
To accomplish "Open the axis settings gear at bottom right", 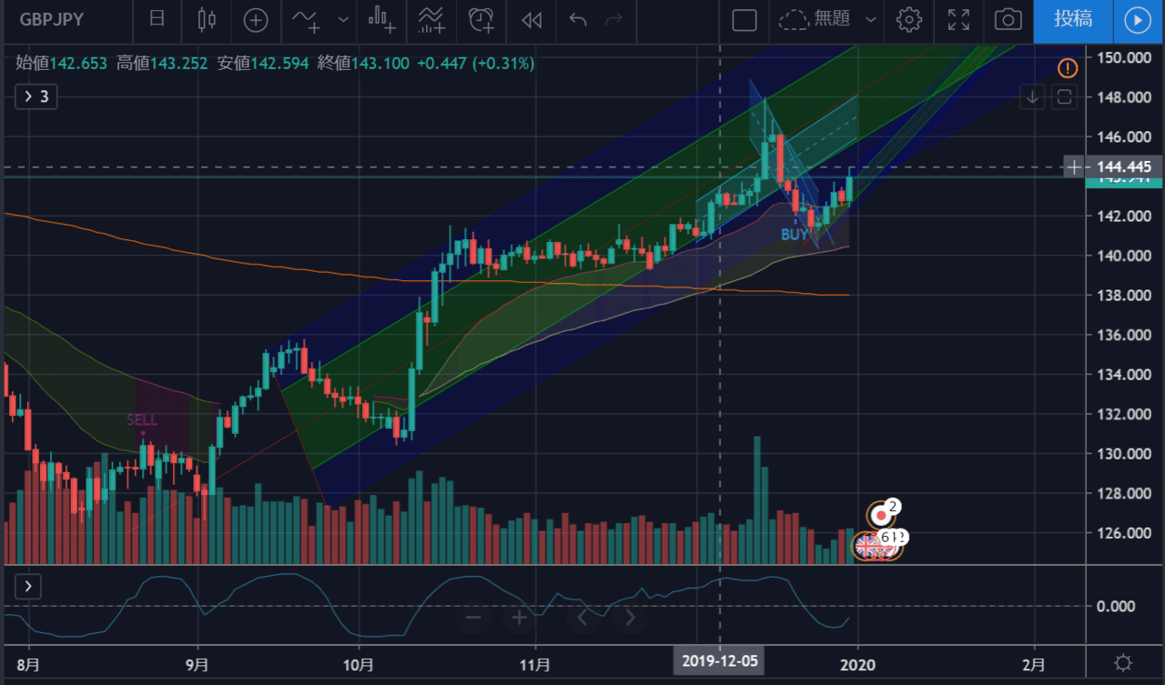I will [1122, 662].
